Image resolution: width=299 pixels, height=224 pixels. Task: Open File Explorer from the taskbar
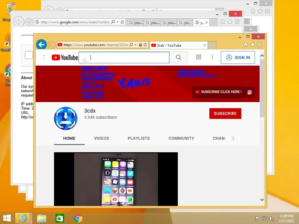(x=41, y=218)
